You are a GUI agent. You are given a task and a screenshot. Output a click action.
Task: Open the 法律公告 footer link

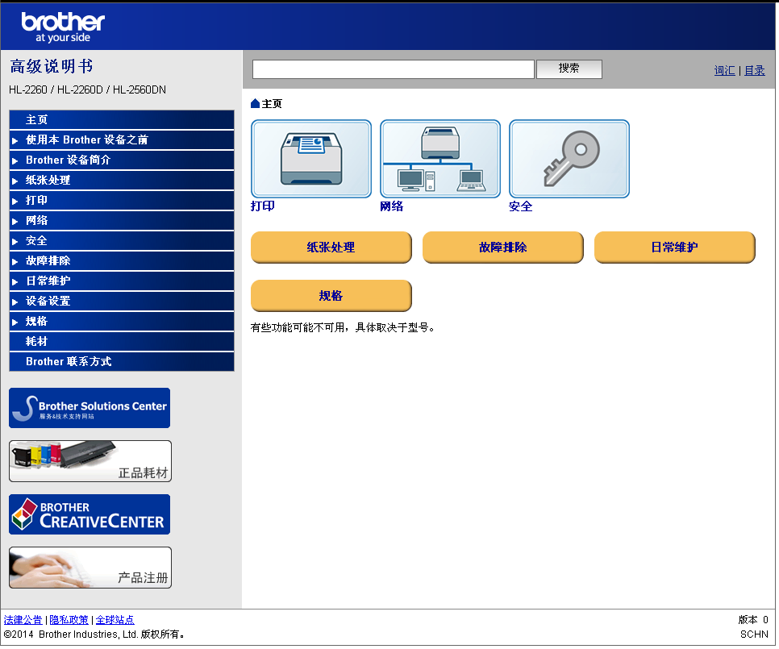coord(23,620)
